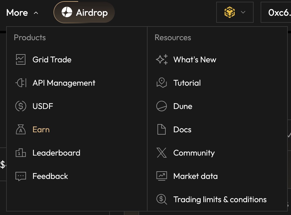Screen dimensions: 291x215
Task: Click the chevron beside the BNB logo
Action: coord(243,13)
